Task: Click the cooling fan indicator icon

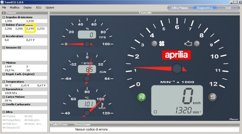Action: (x=162, y=44)
